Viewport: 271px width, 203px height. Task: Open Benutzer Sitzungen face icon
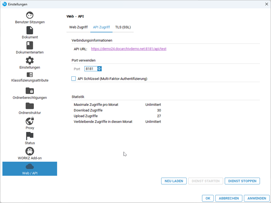coord(30,15)
